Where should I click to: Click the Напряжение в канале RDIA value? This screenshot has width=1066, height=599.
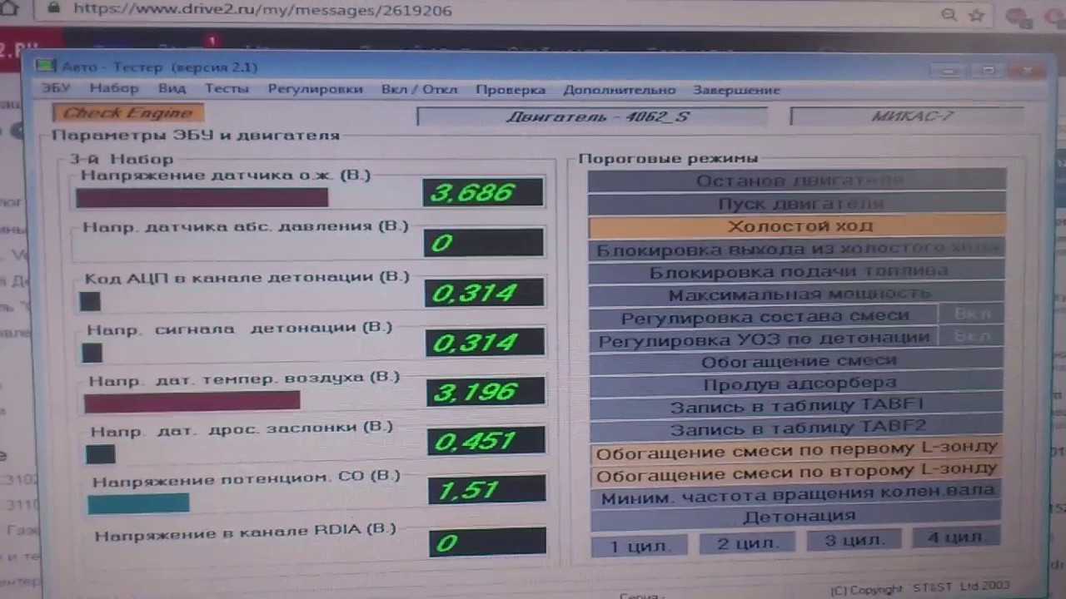coord(489,542)
